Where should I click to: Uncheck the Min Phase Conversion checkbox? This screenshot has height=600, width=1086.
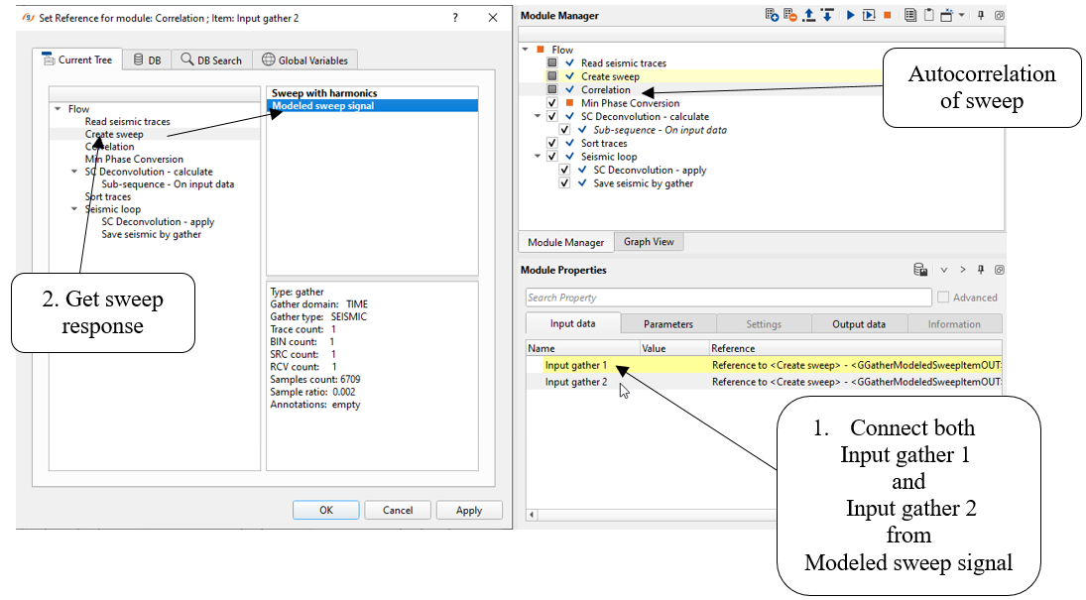pos(552,103)
